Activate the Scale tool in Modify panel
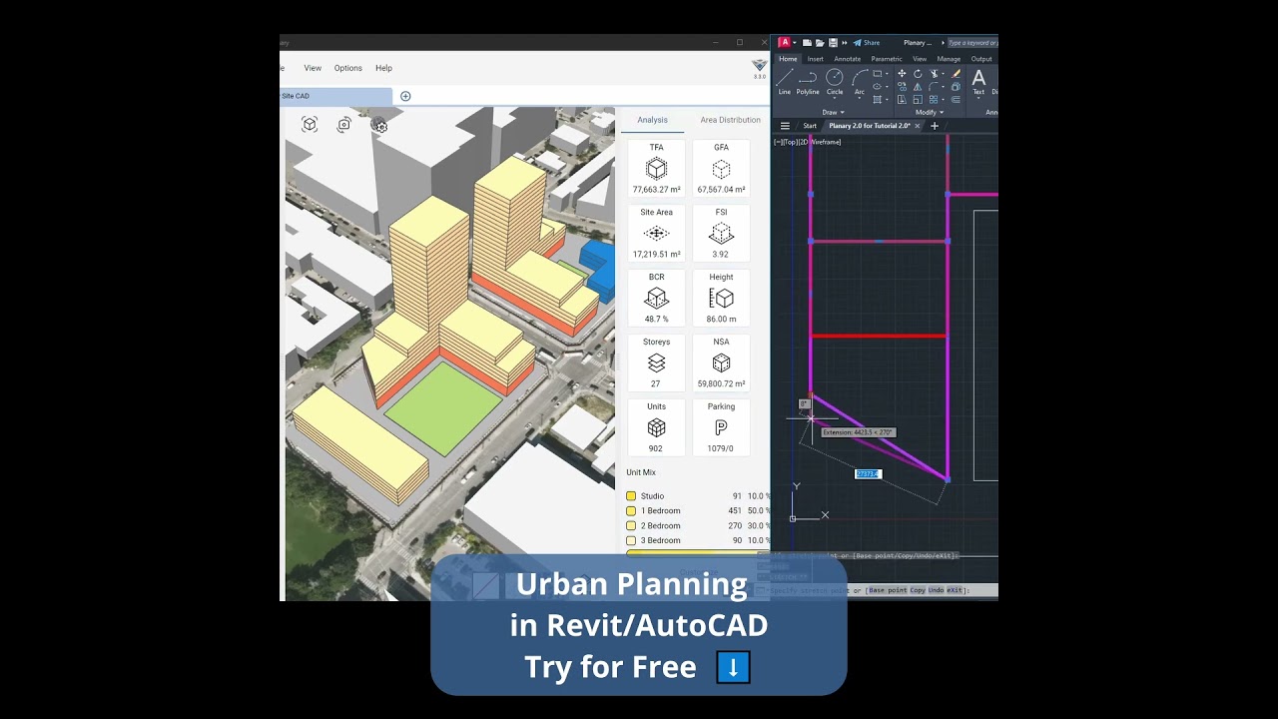The height and width of the screenshot is (719, 1278). coord(918,100)
